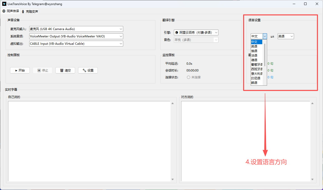This screenshot has width=323, height=190.
Task: Switch to 同声传译 tab
Action: [x=11, y=11]
